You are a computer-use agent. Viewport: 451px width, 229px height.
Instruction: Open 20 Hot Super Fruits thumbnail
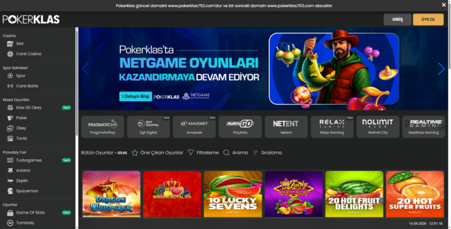[x=415, y=194]
